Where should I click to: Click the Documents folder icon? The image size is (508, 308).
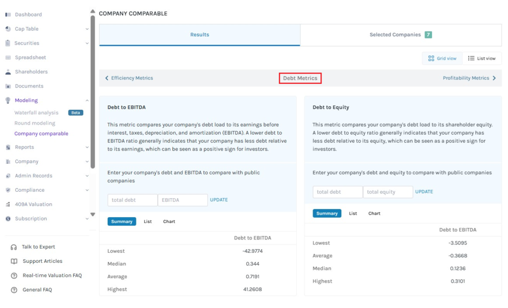[x=8, y=86]
